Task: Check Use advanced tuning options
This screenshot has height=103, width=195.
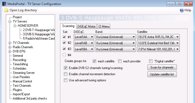Action: (x=65, y=80)
